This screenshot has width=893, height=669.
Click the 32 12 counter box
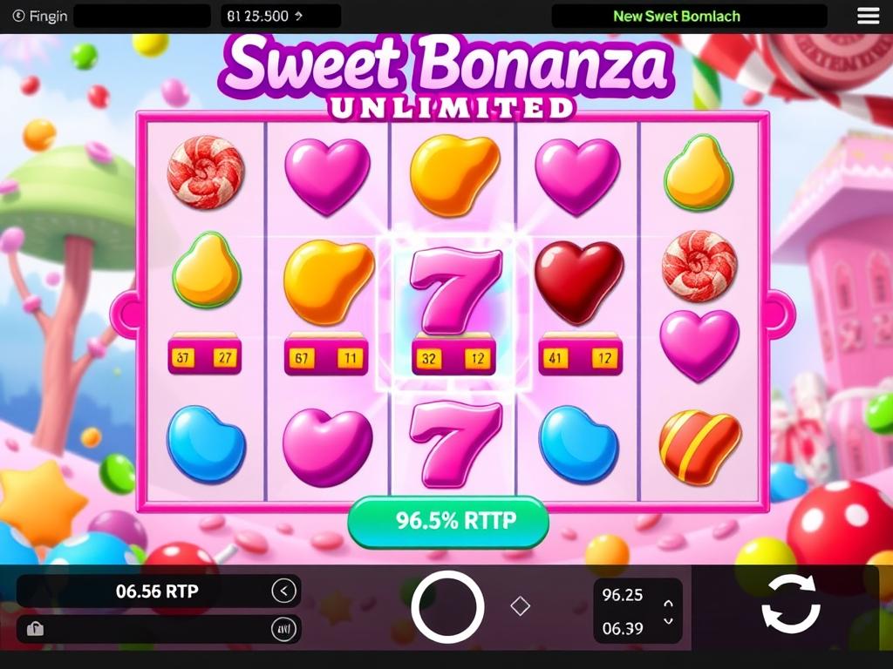[453, 357]
